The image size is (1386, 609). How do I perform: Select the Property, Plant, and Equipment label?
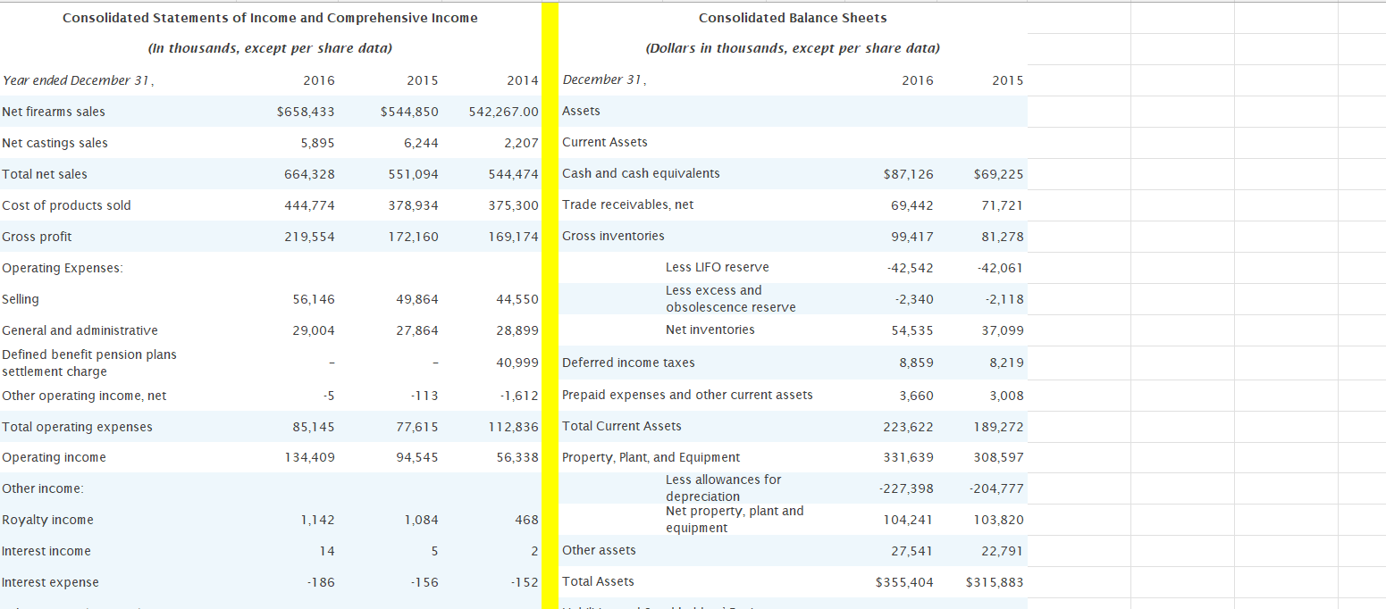pos(650,456)
